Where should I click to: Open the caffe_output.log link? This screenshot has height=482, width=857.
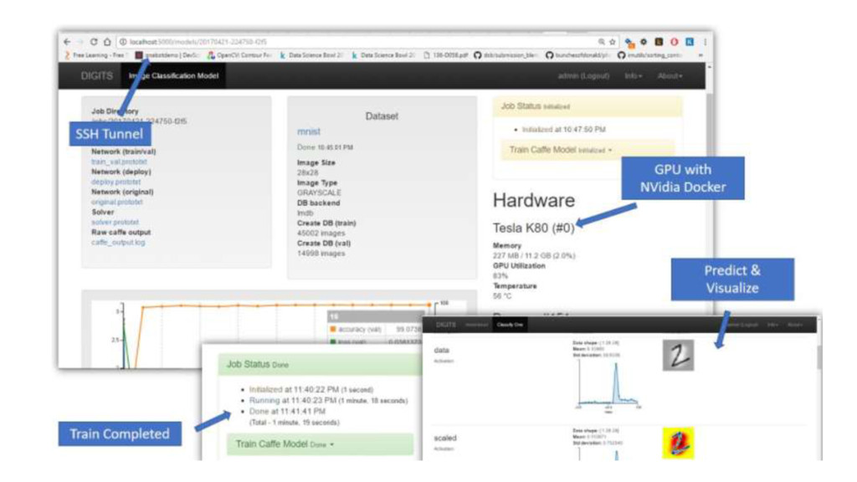pyautogui.click(x=118, y=242)
